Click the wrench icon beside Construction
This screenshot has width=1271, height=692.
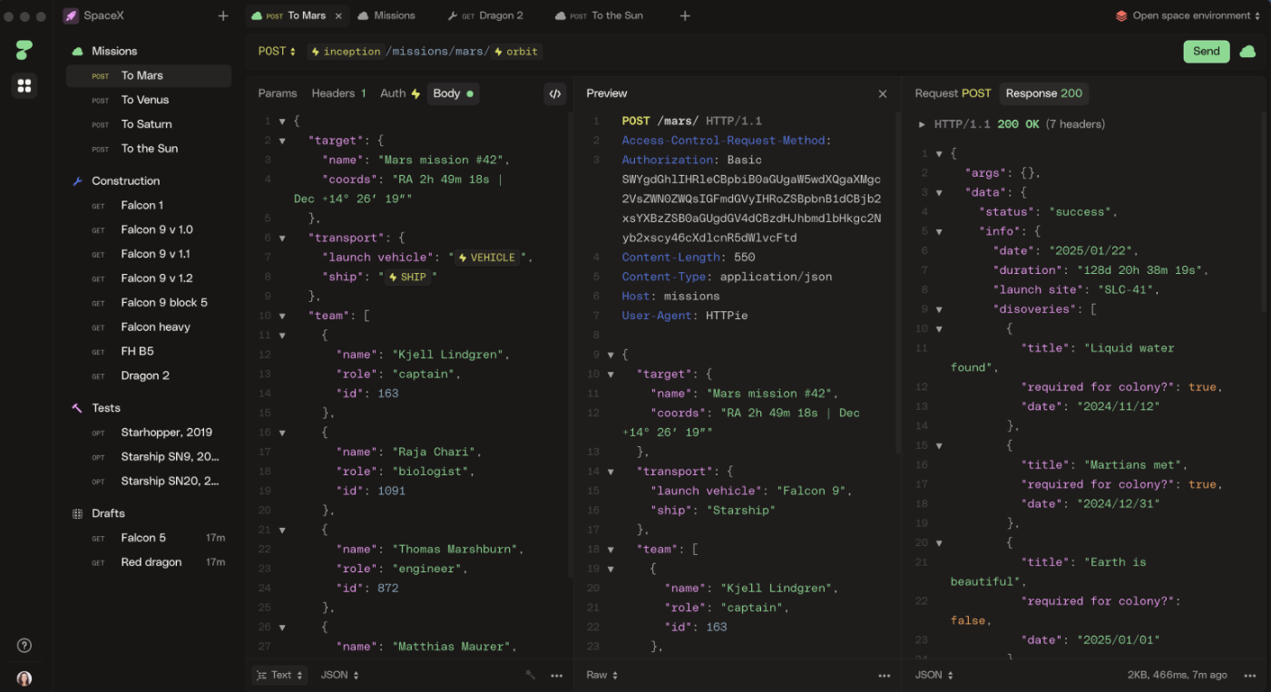(77, 181)
